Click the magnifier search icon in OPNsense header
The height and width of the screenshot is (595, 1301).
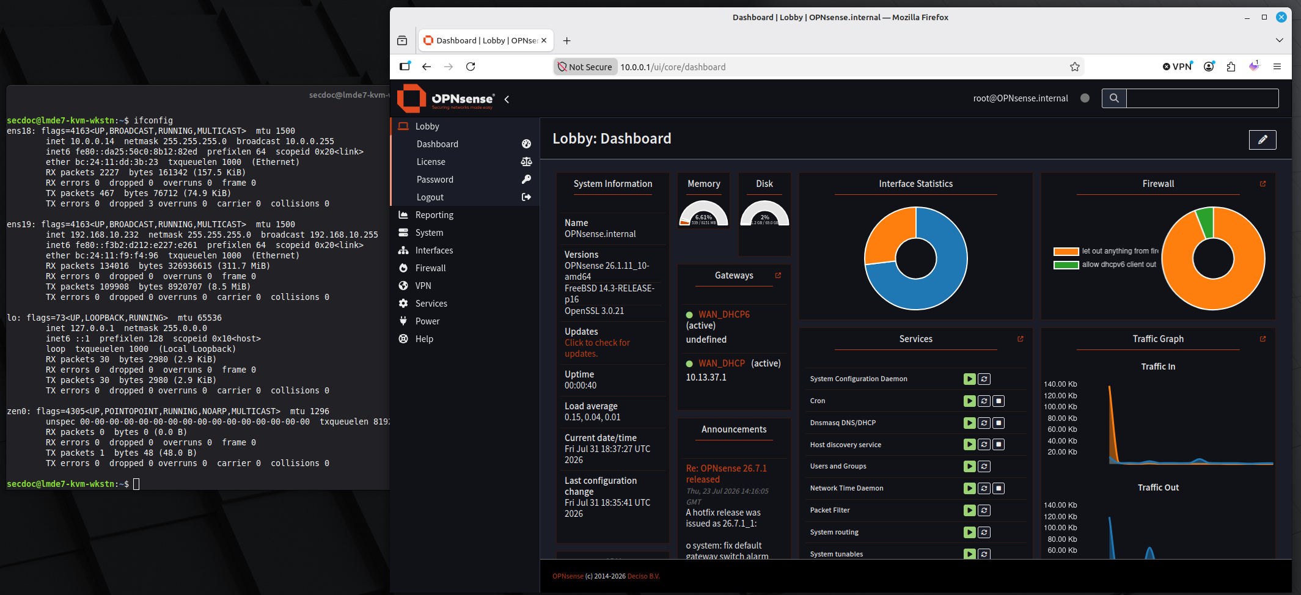1114,98
